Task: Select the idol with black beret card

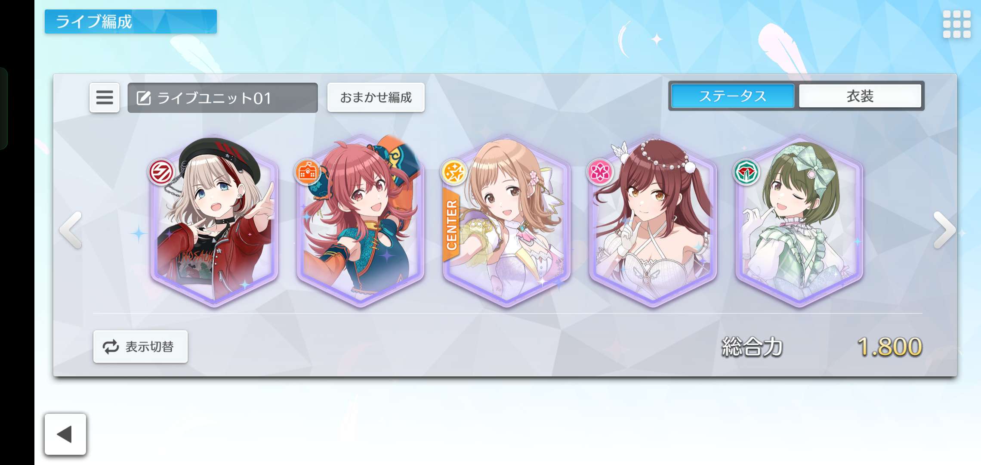Action: point(214,220)
